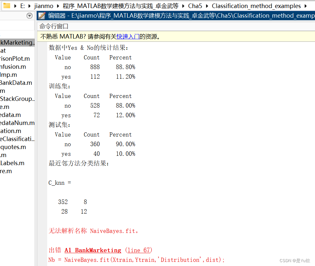Image resolution: width=315 pixels, height=266 pixels.
Task: Select Cha5 in address path
Action: click(x=195, y=6)
